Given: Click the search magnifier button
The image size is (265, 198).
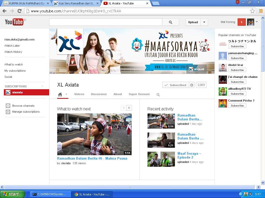Looking at the screenshot, I should [x=170, y=22].
